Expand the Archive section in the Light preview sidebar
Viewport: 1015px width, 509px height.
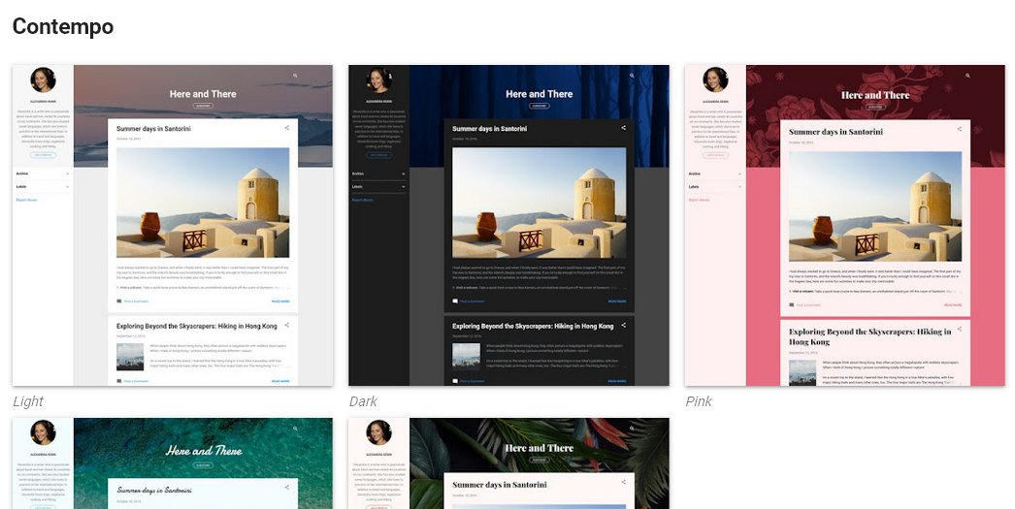[43, 174]
